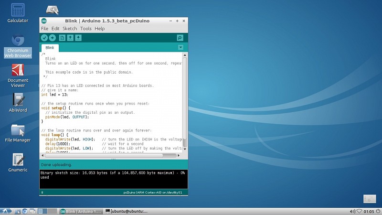Click the horizontal scrollbar left arrow
382x215 pixels.
[x=42, y=155]
